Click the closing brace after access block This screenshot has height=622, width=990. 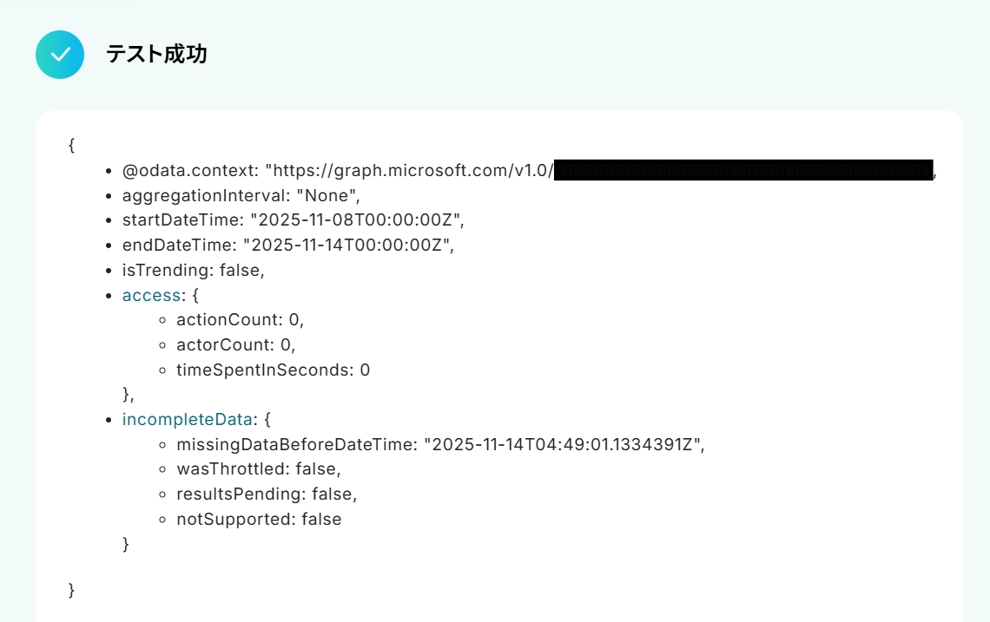pos(128,395)
